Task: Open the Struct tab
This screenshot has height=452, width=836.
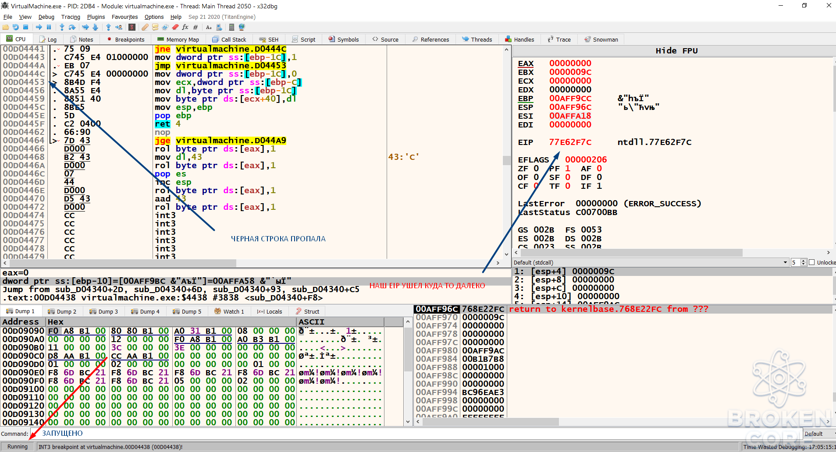Action: point(308,311)
